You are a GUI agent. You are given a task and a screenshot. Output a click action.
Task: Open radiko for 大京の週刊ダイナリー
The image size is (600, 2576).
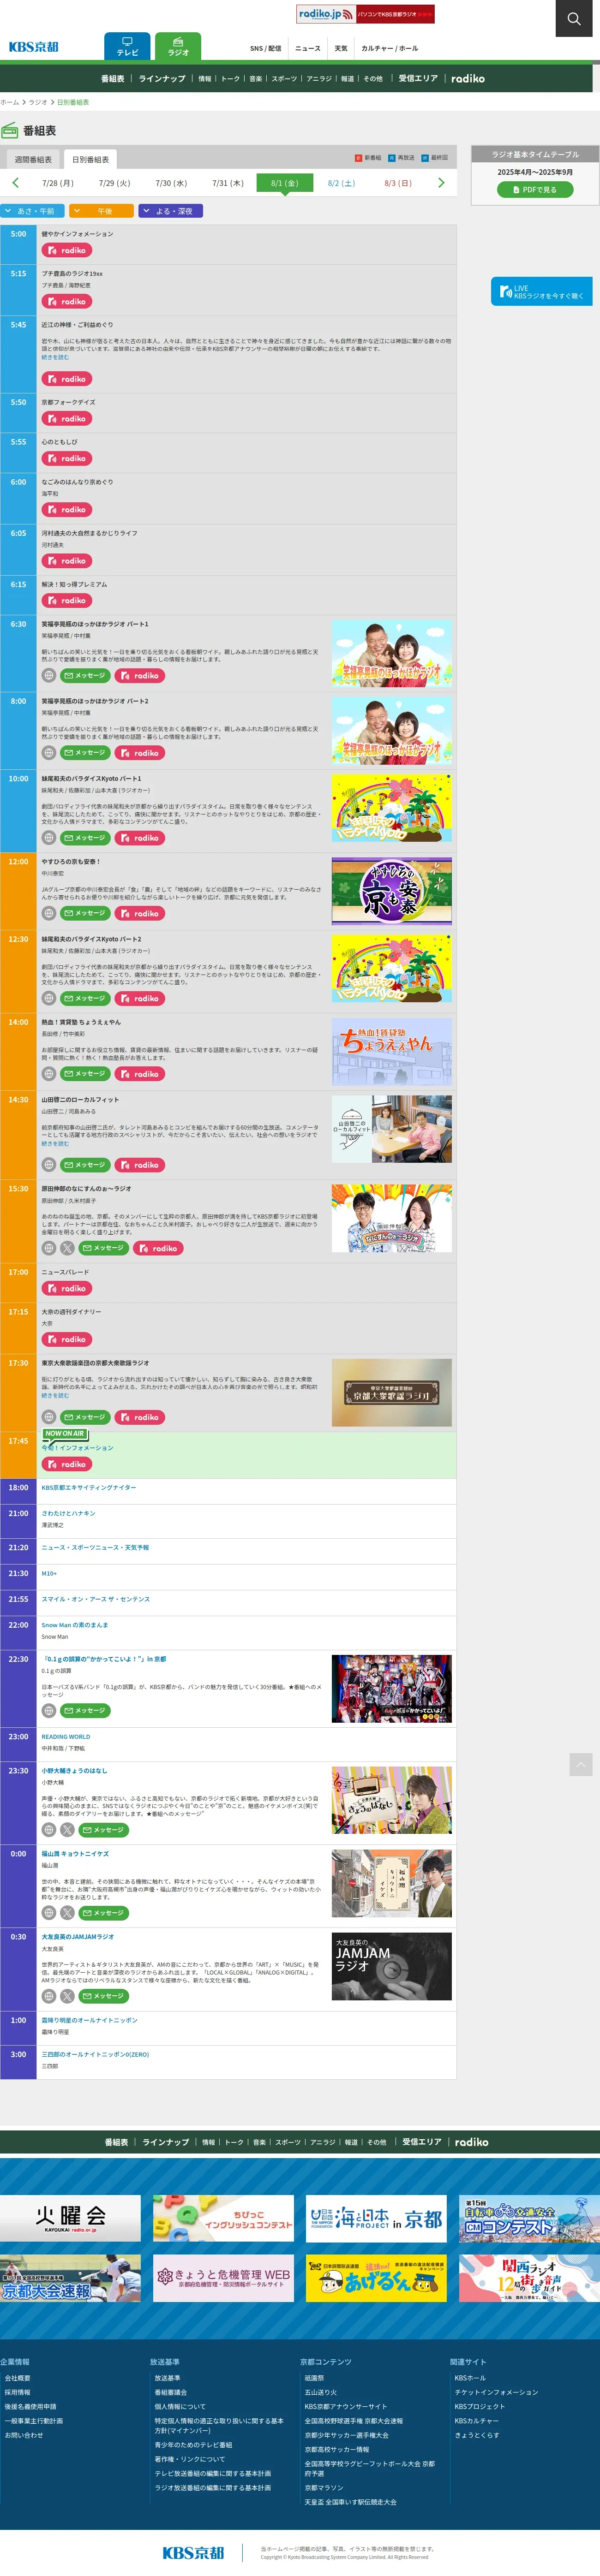66,1339
